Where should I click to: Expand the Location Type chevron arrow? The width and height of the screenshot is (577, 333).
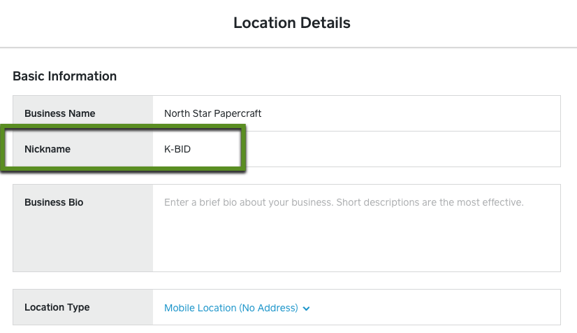click(307, 309)
